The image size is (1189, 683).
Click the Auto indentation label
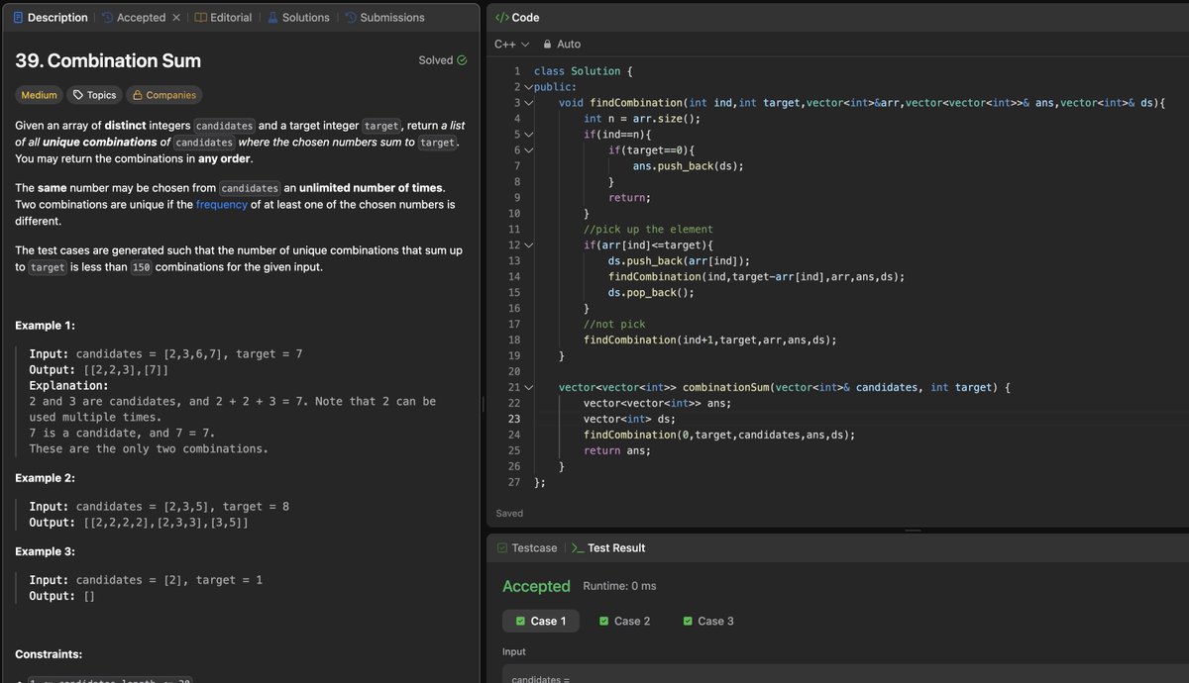point(569,45)
